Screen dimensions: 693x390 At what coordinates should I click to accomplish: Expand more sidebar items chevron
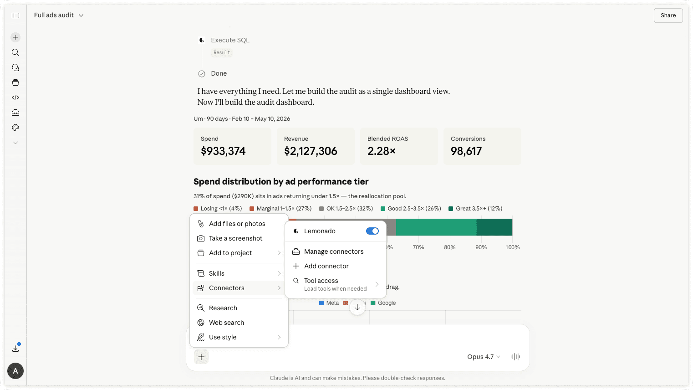pos(15,143)
